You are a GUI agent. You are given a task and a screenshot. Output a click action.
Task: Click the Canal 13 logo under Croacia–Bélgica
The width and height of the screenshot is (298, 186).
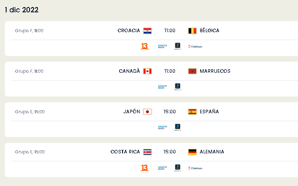click(145, 46)
